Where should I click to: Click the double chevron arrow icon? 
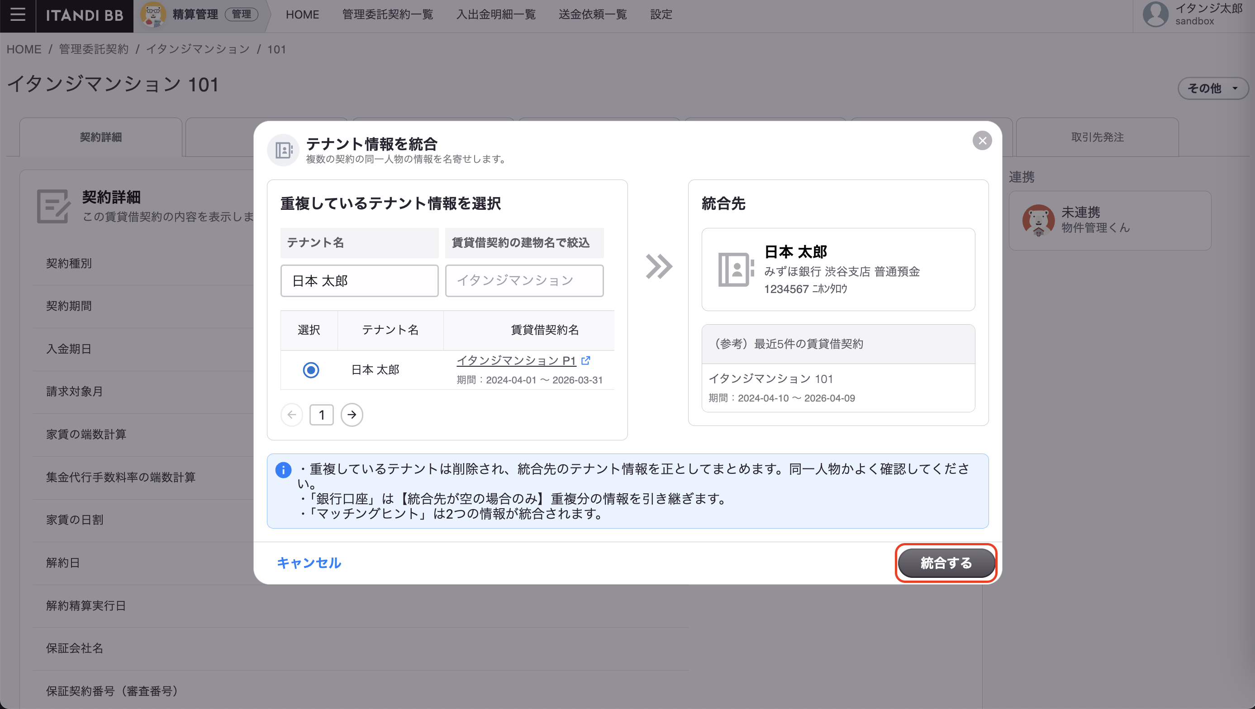(659, 266)
